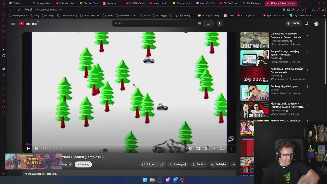Switch to the Edyta Gorniak tab
The width and height of the screenshot is (327, 184).
[65, 3]
